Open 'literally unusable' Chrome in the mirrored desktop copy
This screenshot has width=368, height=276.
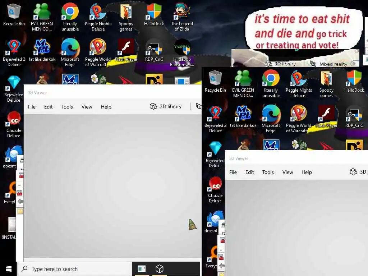[271, 84]
